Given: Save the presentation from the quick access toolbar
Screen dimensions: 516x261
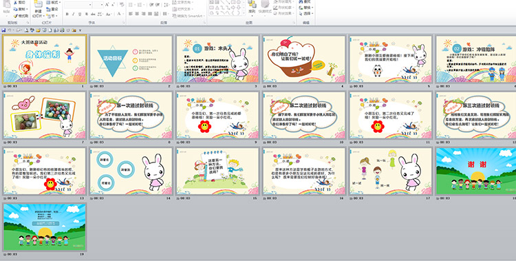Looking at the screenshot, I should (x=3, y=30).
